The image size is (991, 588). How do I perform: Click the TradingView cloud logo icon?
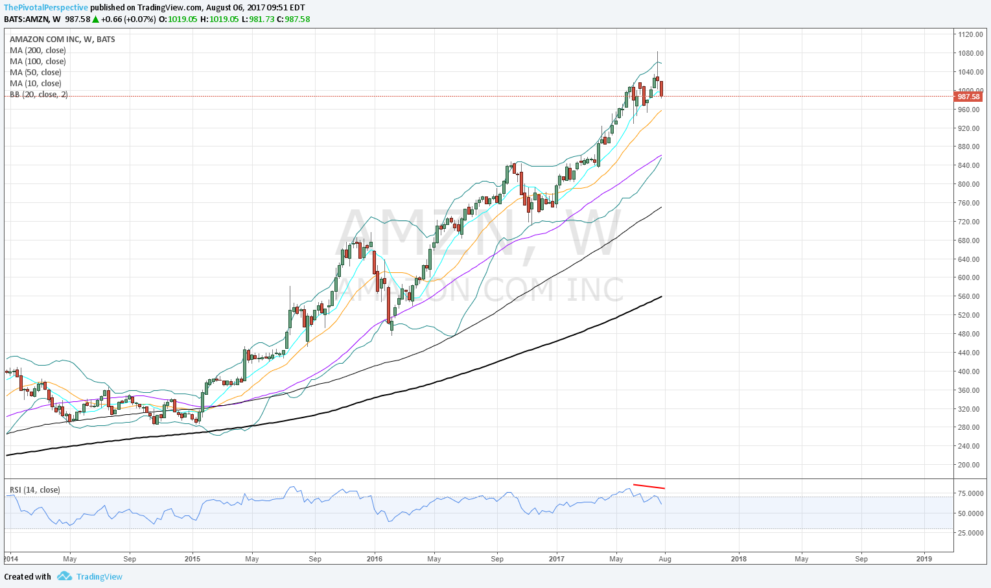click(x=64, y=576)
